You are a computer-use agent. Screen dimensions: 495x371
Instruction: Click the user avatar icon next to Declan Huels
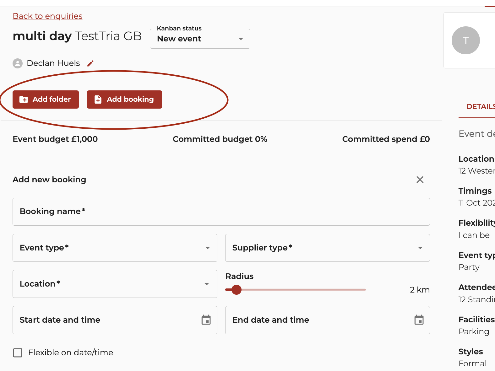[x=18, y=63]
